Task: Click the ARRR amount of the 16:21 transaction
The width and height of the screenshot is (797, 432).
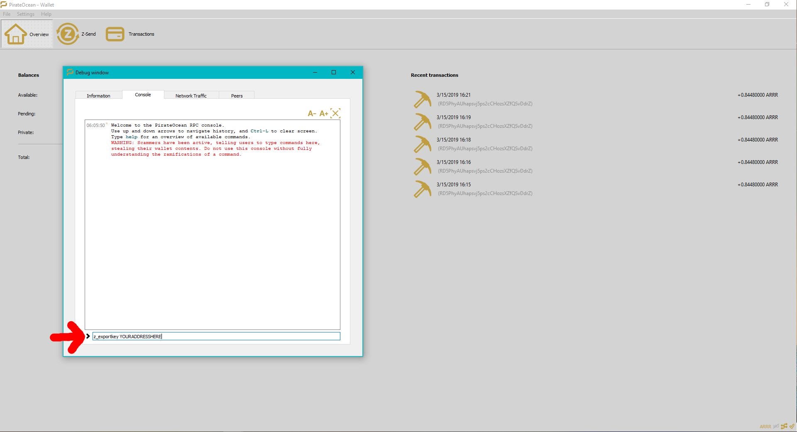Action: [758, 95]
